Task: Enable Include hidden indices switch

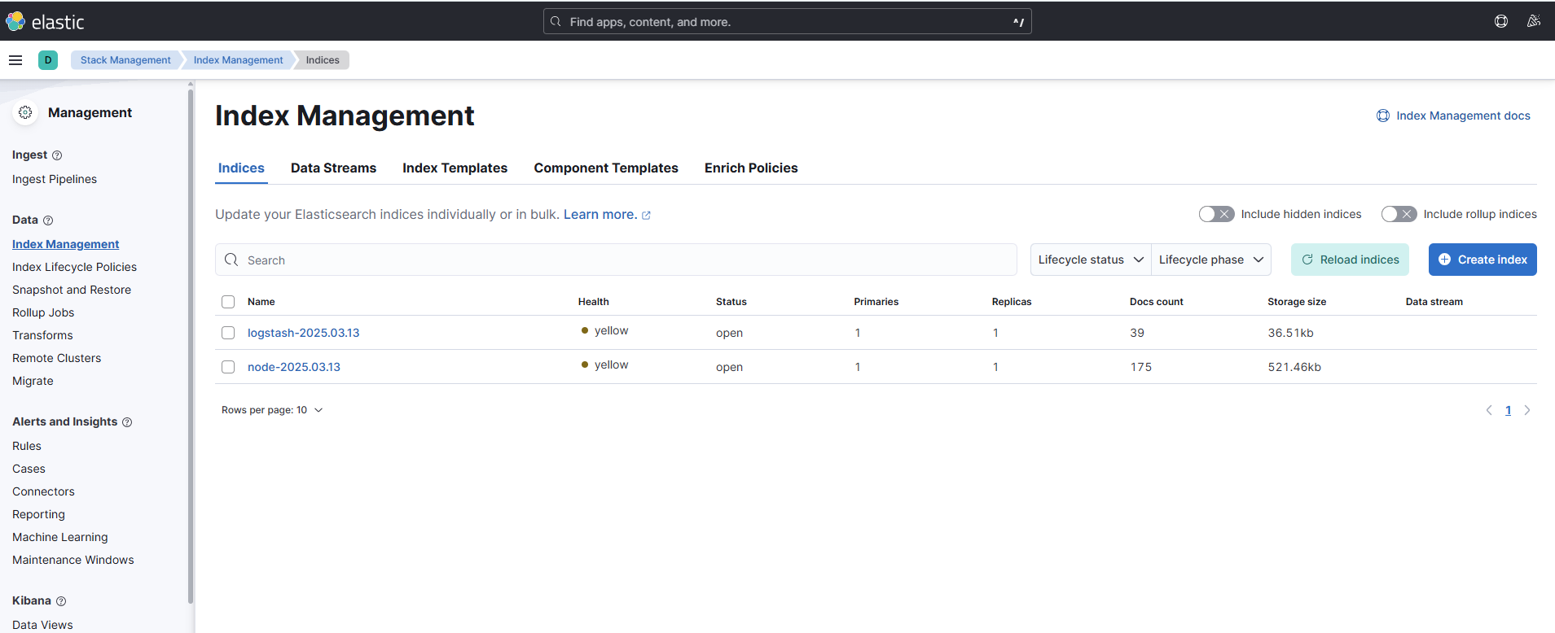Action: pyautogui.click(x=1216, y=214)
